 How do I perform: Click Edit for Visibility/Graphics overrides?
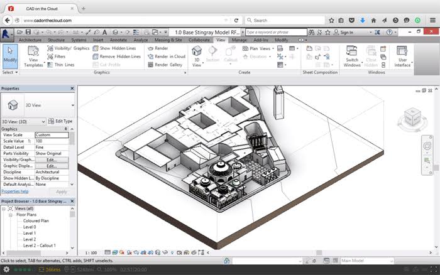(52, 159)
